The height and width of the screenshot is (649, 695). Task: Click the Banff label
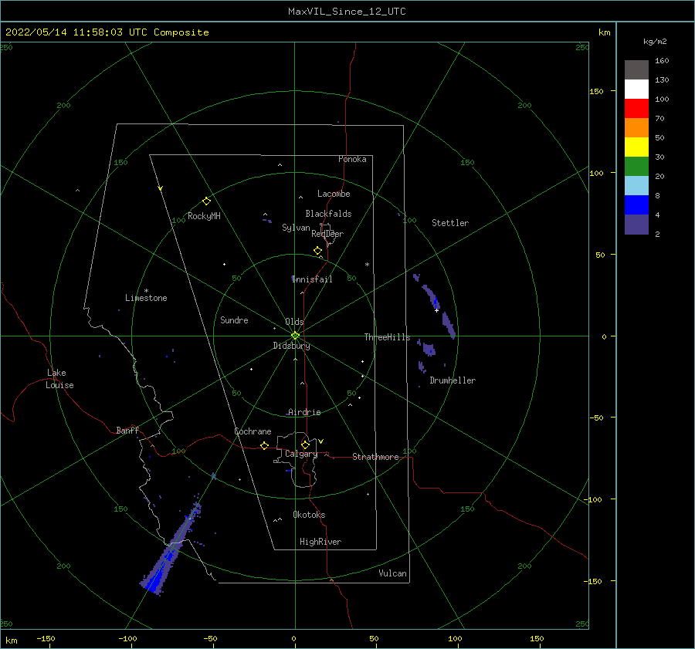pos(127,430)
